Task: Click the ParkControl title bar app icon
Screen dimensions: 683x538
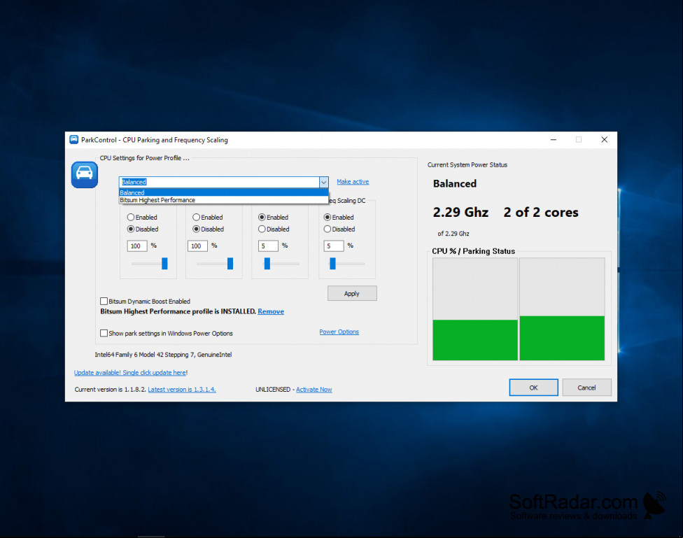Action: click(x=73, y=139)
